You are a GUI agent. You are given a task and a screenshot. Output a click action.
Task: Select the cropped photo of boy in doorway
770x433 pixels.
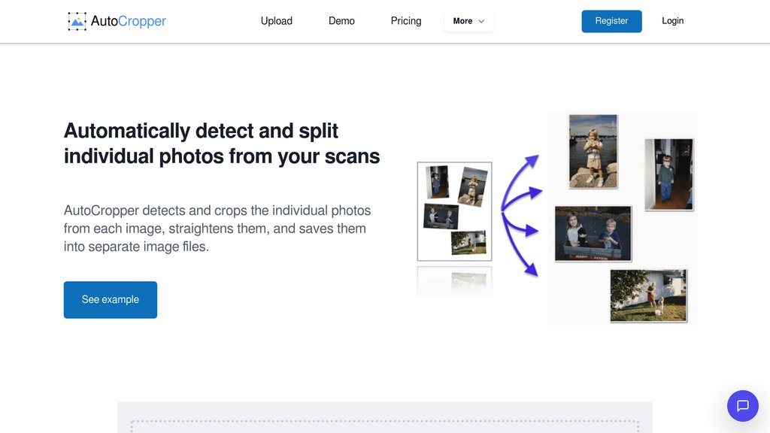pyautogui.click(x=668, y=174)
